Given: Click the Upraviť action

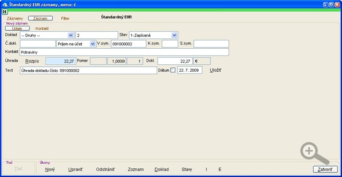Looking at the screenshot, I should click(x=75, y=169).
